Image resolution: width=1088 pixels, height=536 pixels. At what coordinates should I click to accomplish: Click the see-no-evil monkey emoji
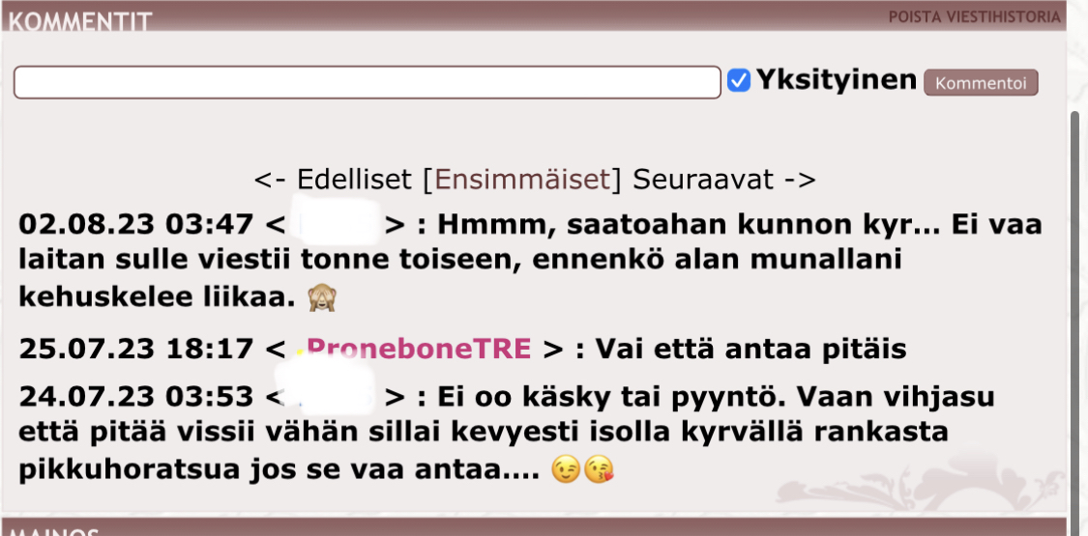click(x=321, y=297)
